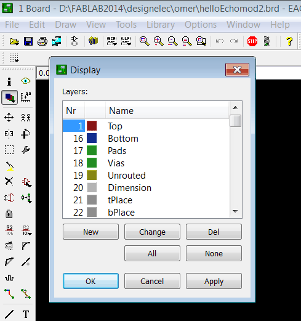Viewport: 301px width, 321px height.
Task: Click the New layer button
Action: [90, 232]
